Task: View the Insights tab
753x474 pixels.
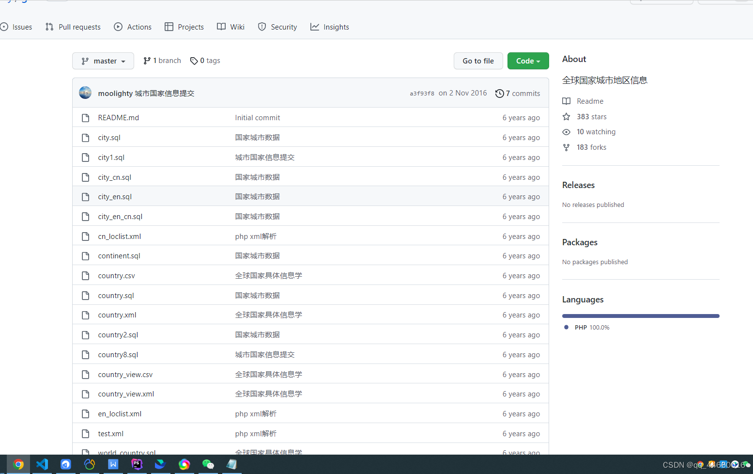Action: [330, 27]
